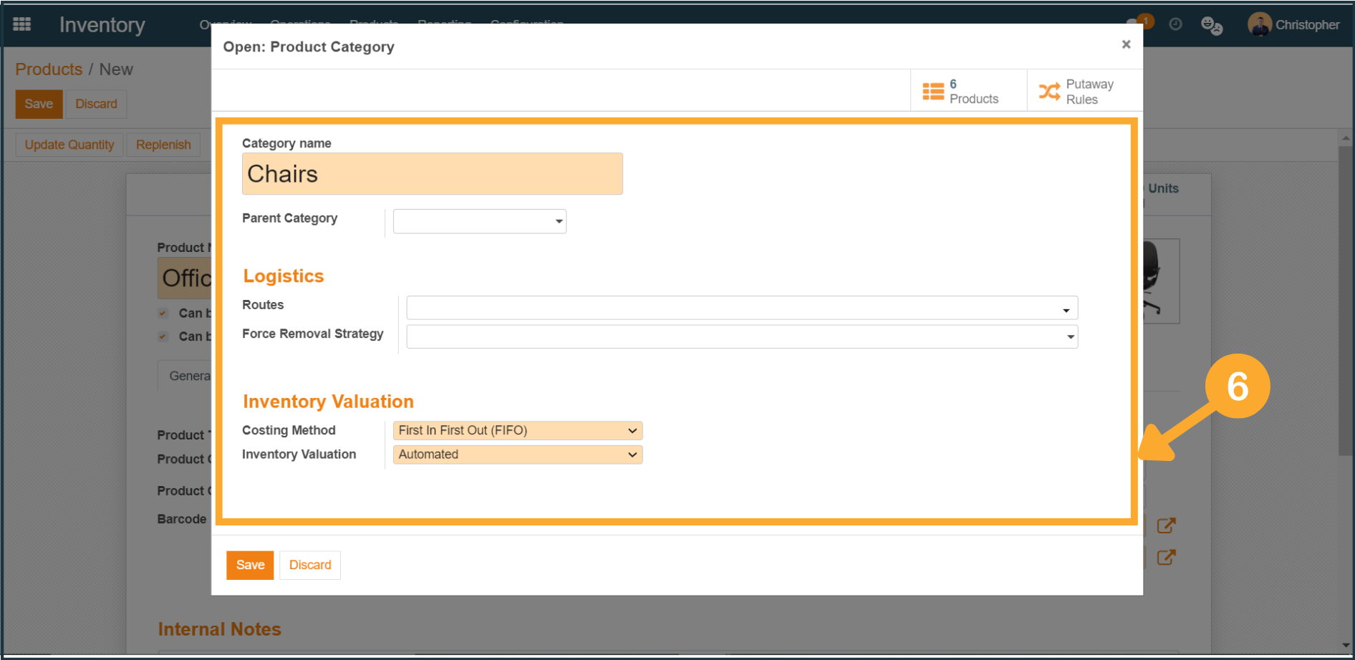Screen dimensions: 1355x660
Task: Open the Routes dropdown
Action: [x=741, y=309]
